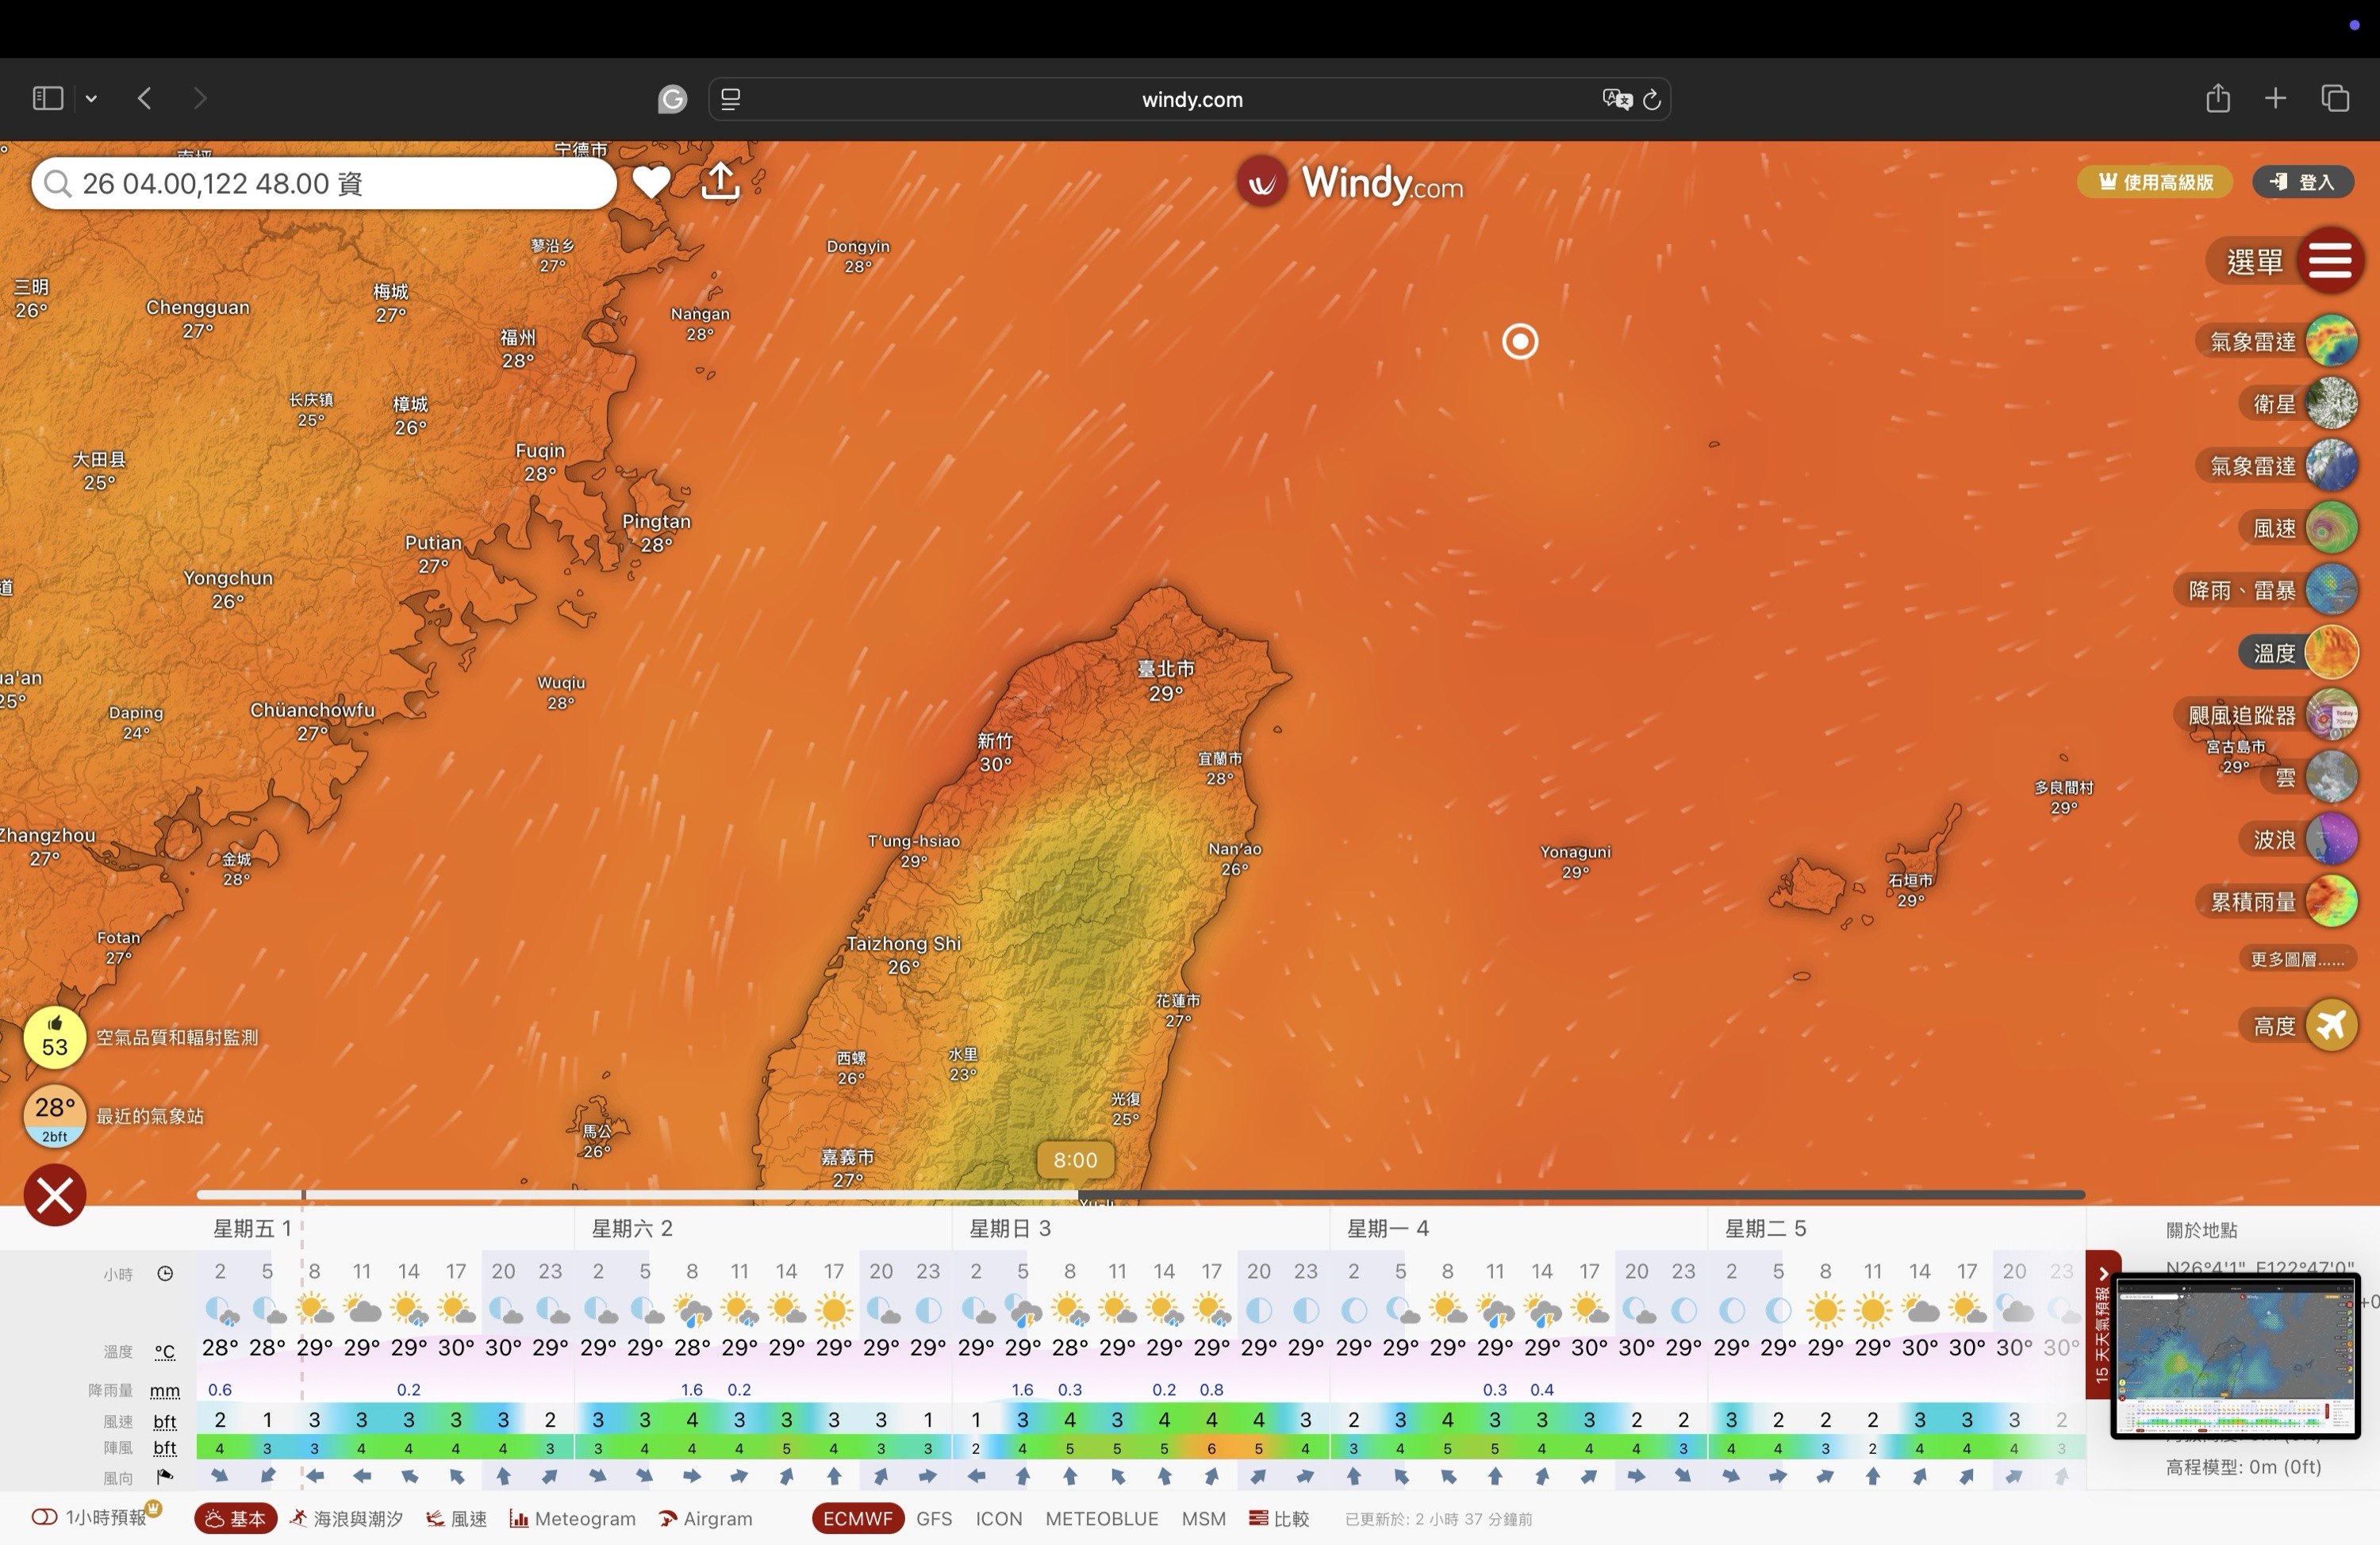Expand the 15-day forecast red arrow
The image size is (2380, 1545).
point(2102,1273)
